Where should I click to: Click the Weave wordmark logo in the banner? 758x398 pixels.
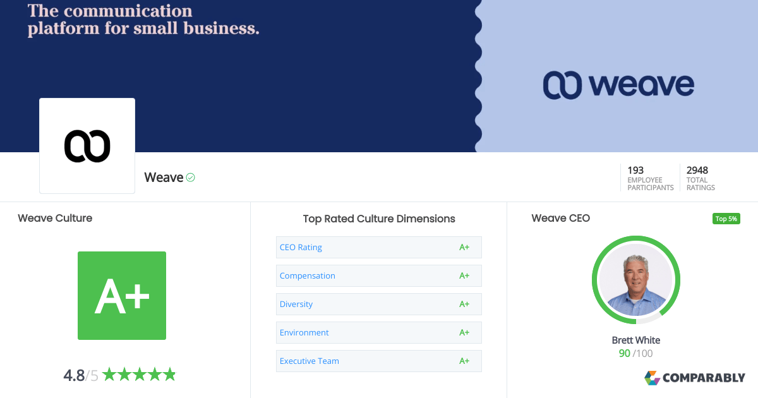[x=618, y=85]
